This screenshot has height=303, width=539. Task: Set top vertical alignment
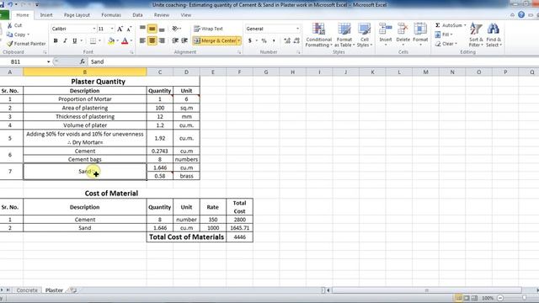(x=142, y=29)
